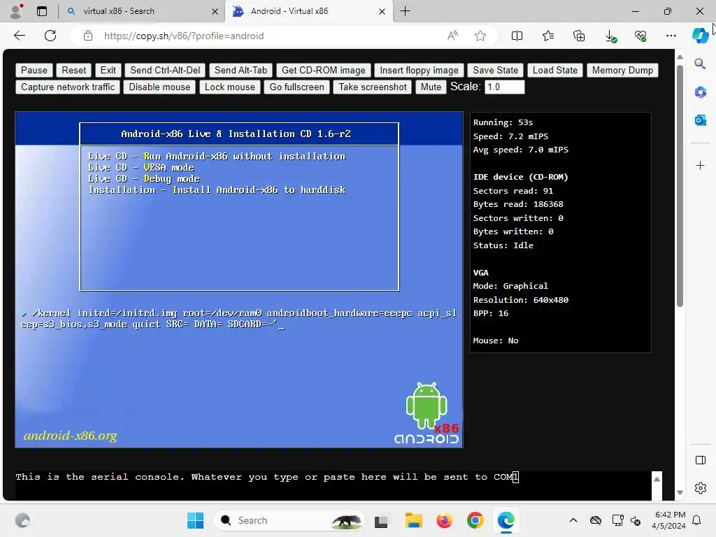This screenshot has width=716, height=537.
Task: Open Microsoft 365 sidebar icon
Action: pyautogui.click(x=700, y=92)
